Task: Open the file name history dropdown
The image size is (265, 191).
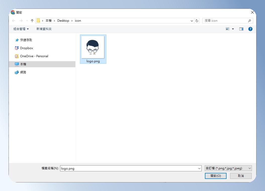Action: pyautogui.click(x=199, y=168)
